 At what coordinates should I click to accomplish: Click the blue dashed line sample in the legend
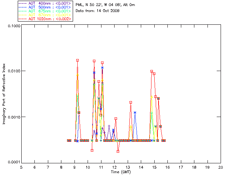pos(23,7)
